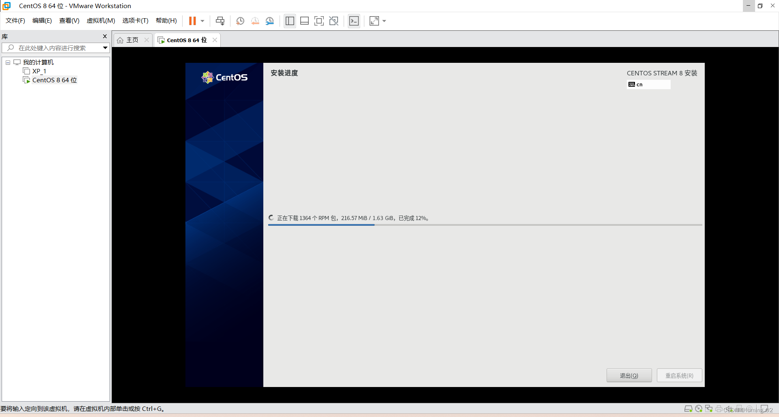Close the 主页 tab
Viewport: 779px width, 417px height.
(x=146, y=40)
